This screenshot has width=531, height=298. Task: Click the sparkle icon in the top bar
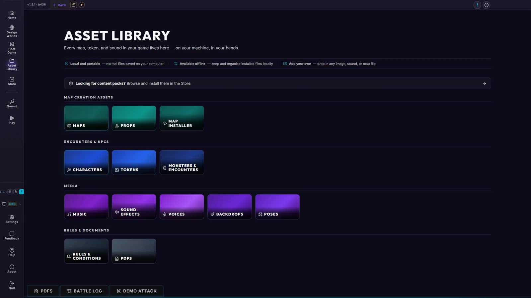click(82, 5)
